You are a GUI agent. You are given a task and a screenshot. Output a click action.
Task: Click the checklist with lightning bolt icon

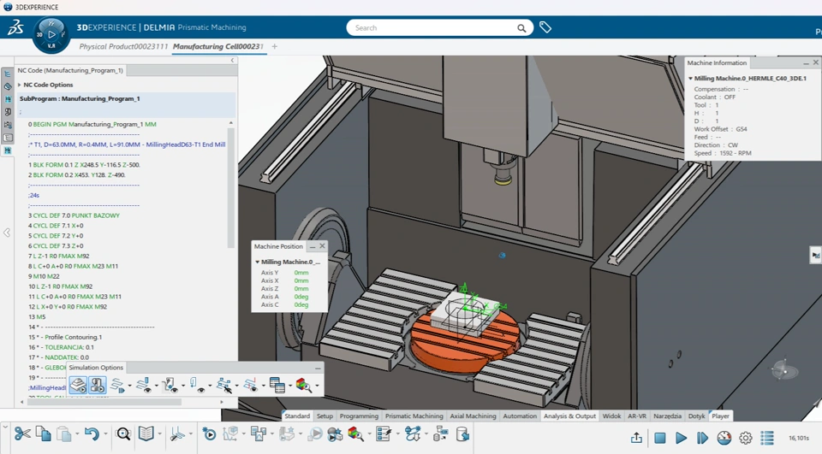(384, 434)
